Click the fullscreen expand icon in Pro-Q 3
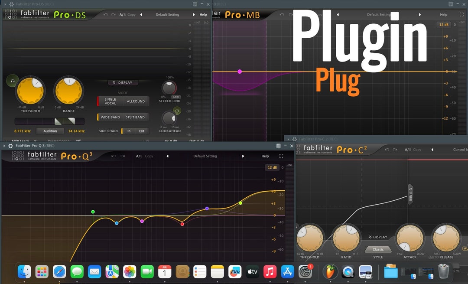The height and width of the screenshot is (284, 468). point(281,156)
